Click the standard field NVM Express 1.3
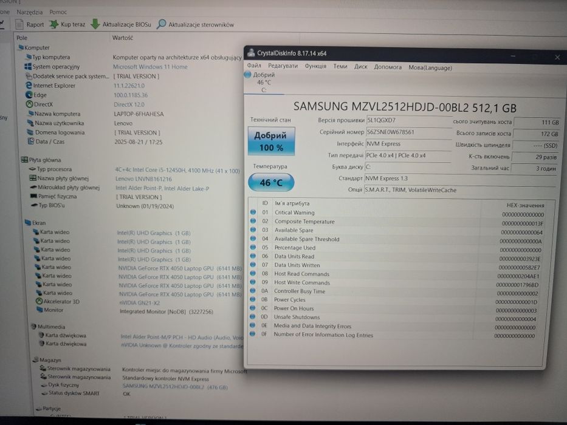 click(x=459, y=179)
